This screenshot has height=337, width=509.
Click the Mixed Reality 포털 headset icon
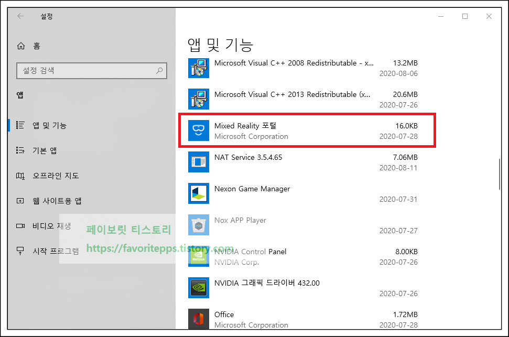(199, 131)
